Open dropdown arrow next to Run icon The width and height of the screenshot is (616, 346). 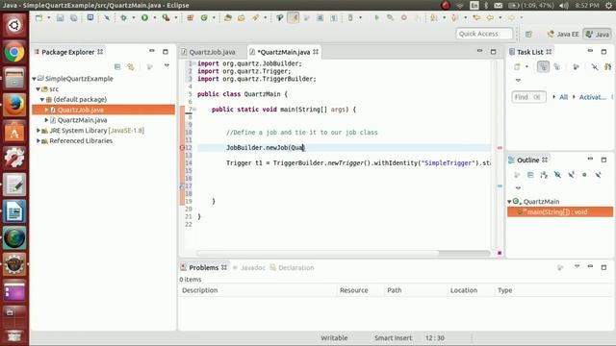pyautogui.click(x=154, y=17)
